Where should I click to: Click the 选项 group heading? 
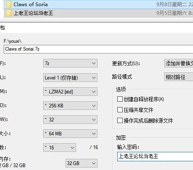[x=121, y=89]
